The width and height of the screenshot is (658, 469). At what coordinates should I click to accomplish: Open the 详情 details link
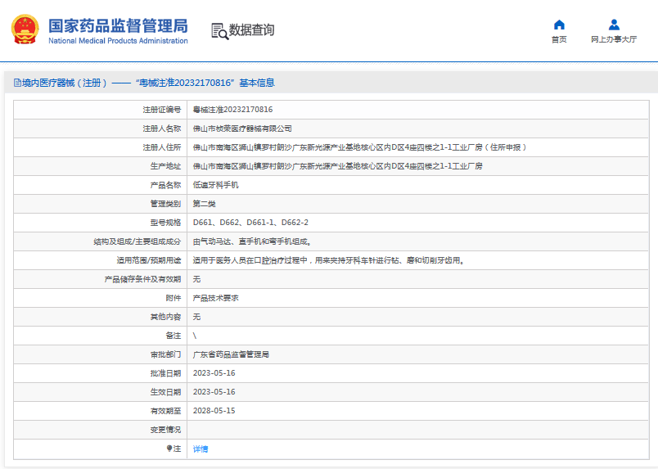[201, 449]
